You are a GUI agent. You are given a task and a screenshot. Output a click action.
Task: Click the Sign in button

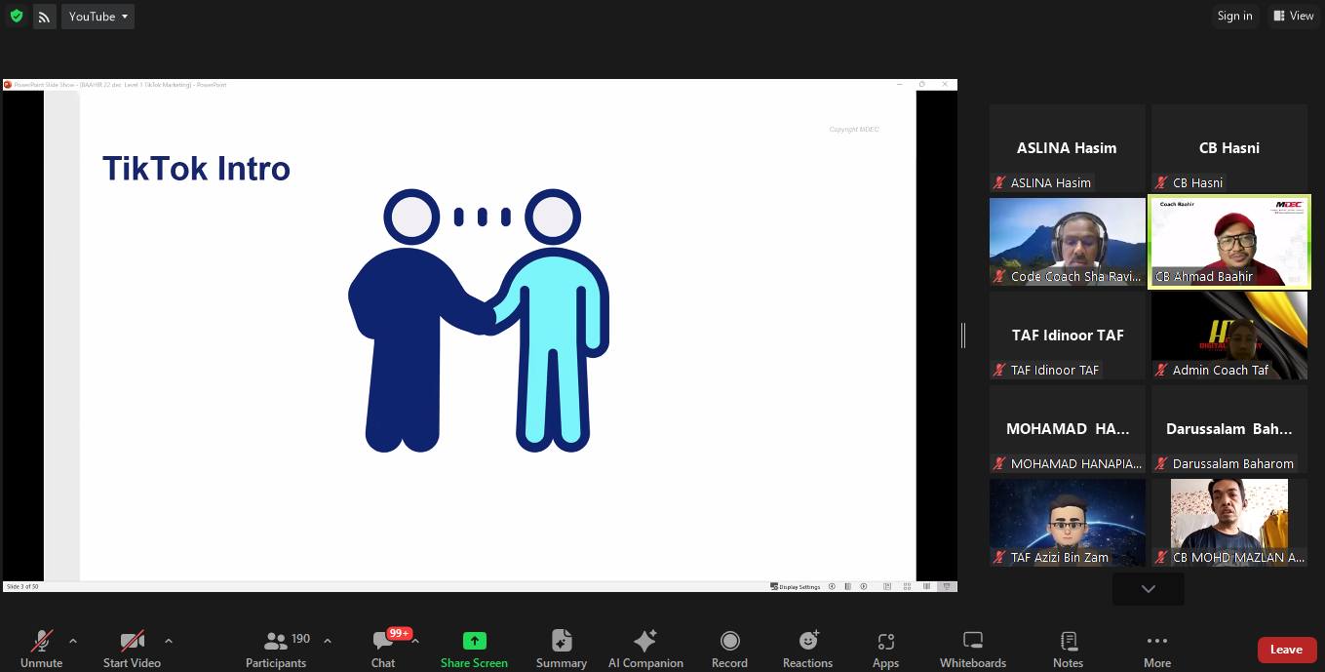click(x=1234, y=16)
